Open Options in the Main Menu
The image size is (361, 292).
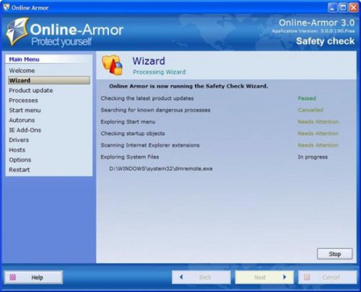pos(20,159)
